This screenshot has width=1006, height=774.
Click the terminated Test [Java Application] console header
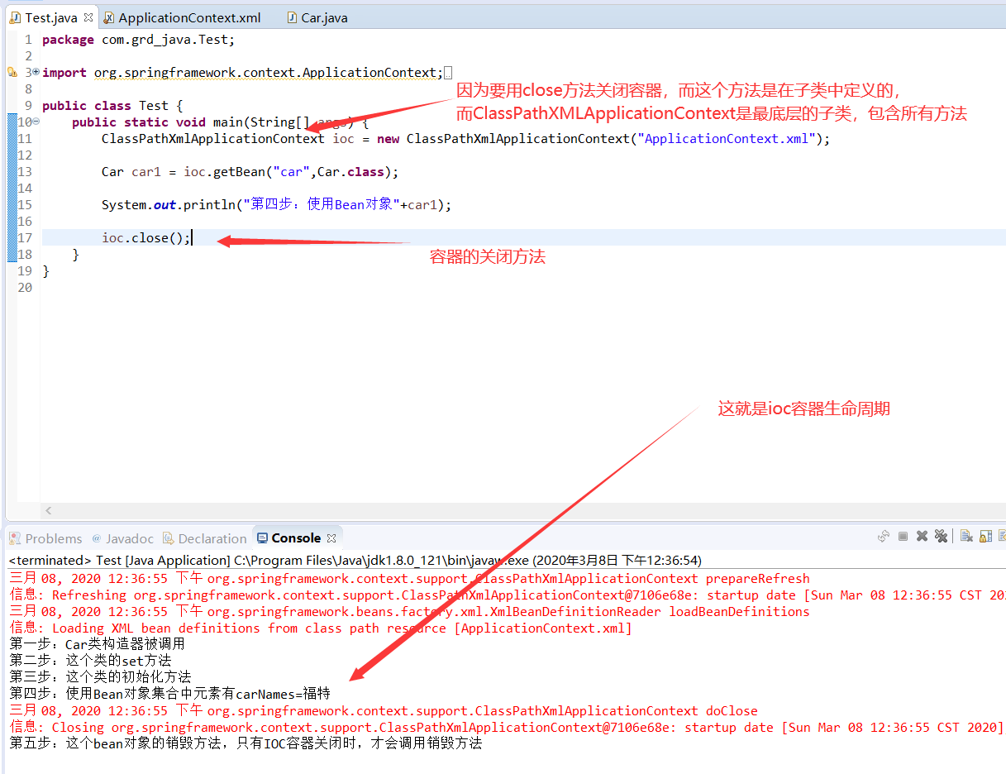355,560
